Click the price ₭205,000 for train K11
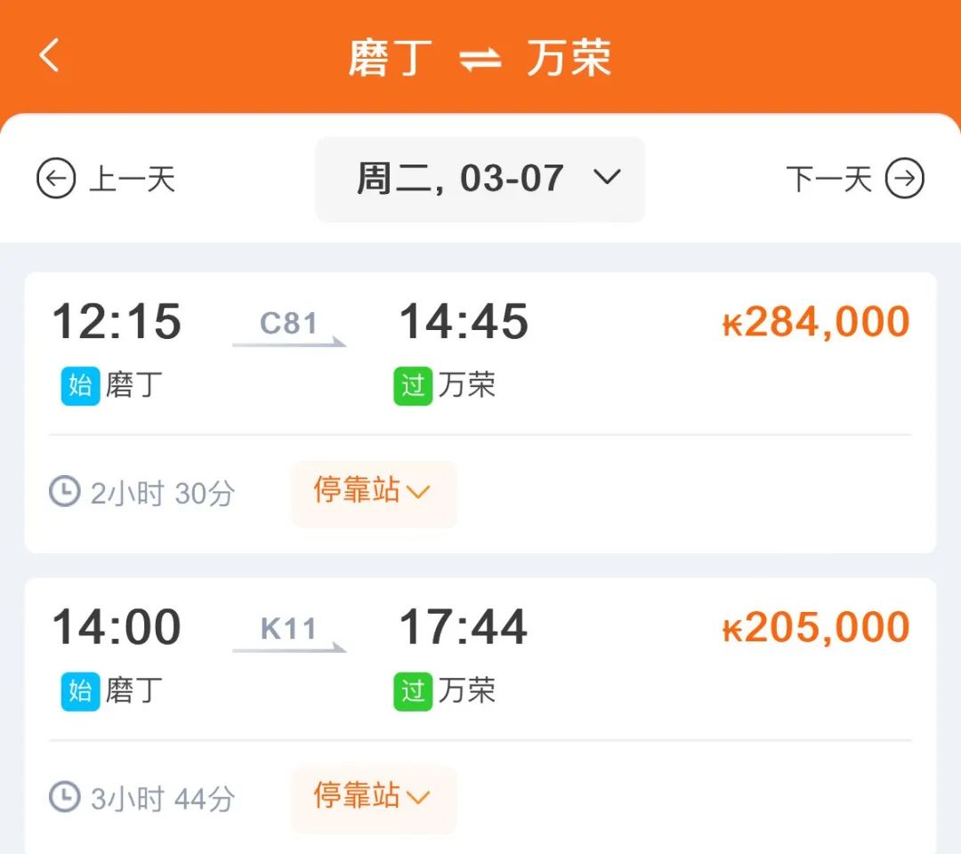The width and height of the screenshot is (961, 854). coord(814,626)
